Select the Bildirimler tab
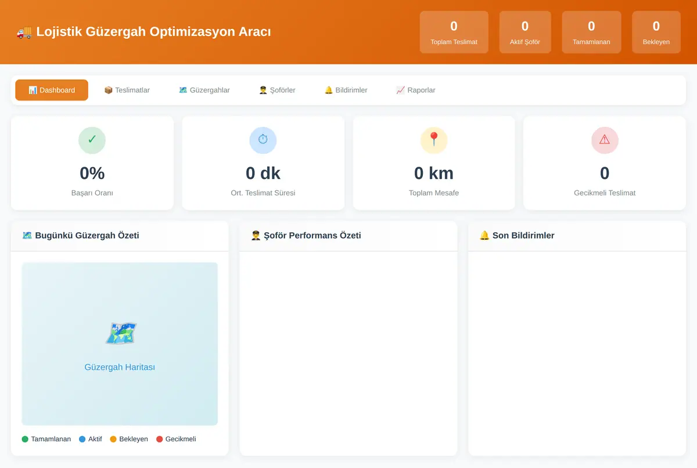The height and width of the screenshot is (468, 697). click(x=346, y=90)
